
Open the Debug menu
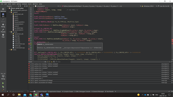(19, 4)
